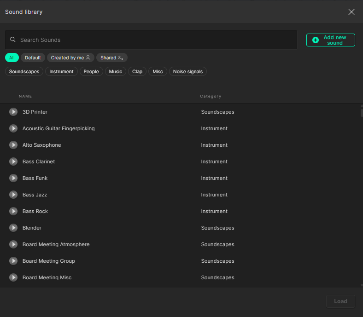Play the Bass Jazz preview
This screenshot has width=363, height=317.
[x=13, y=195]
